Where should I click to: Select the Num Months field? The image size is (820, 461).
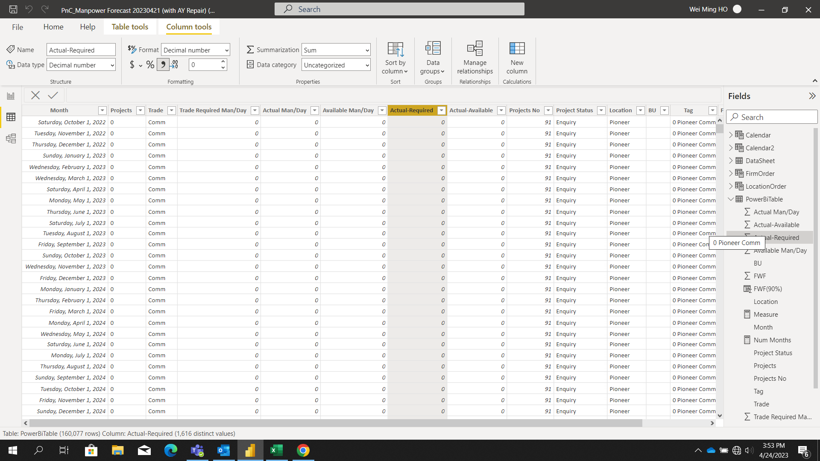coord(772,340)
